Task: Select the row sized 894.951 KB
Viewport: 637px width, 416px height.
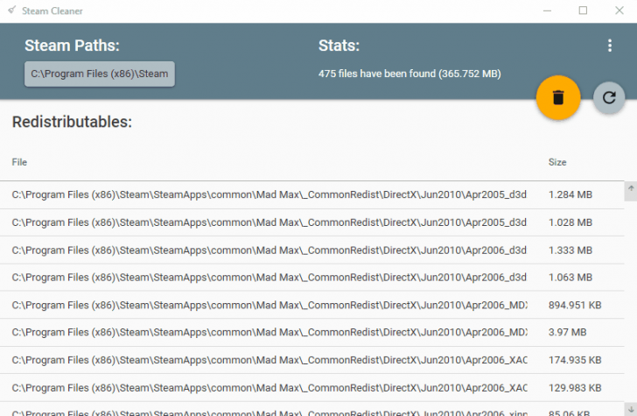Action: coord(312,305)
